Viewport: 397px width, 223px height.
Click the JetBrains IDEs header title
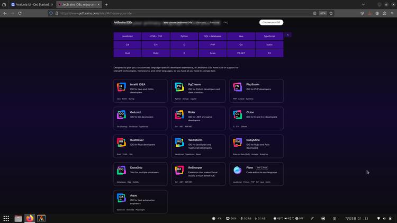pos(123,23)
